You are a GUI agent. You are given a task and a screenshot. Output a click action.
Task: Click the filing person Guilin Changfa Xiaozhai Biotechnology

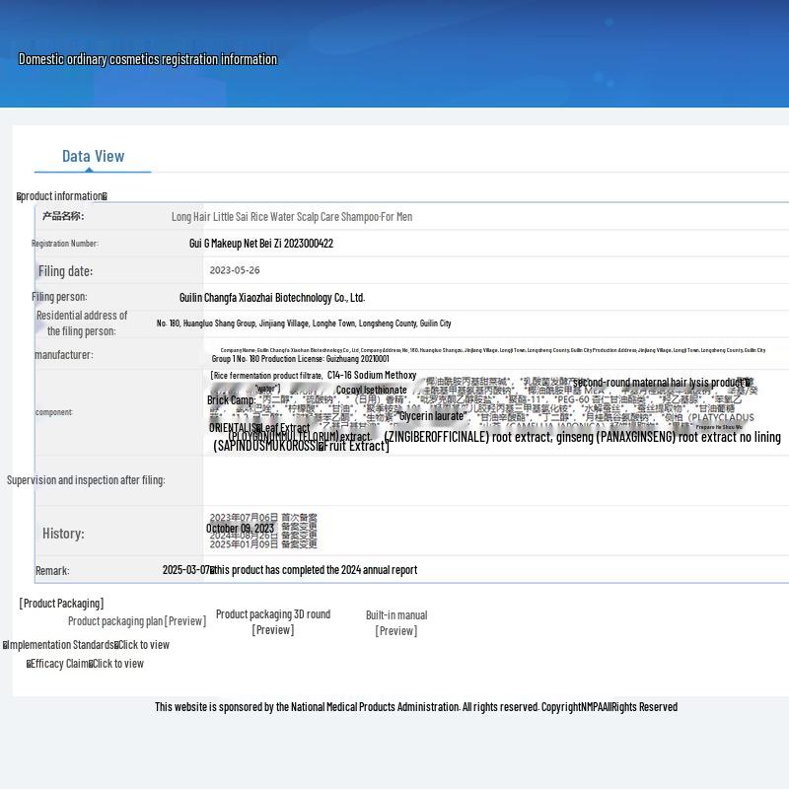point(272,297)
